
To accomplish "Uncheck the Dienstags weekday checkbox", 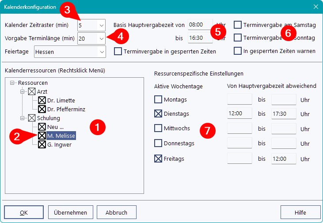I will 158,114.
